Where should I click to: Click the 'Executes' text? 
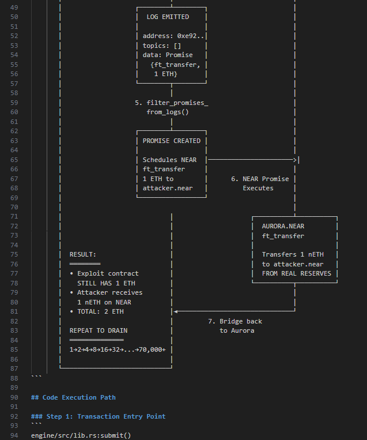tap(258, 188)
